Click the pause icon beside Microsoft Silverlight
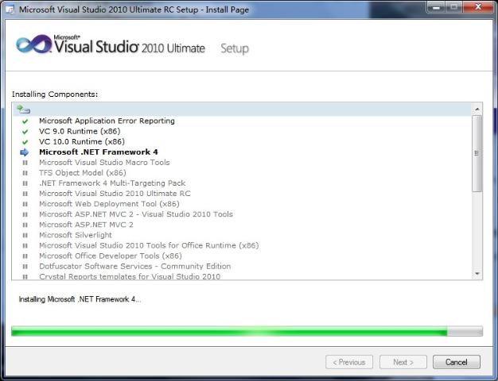This screenshot has height=381, width=498. 25,235
